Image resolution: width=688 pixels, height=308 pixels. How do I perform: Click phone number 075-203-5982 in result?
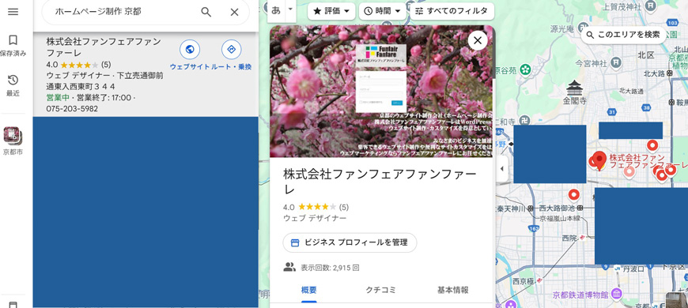72,109
